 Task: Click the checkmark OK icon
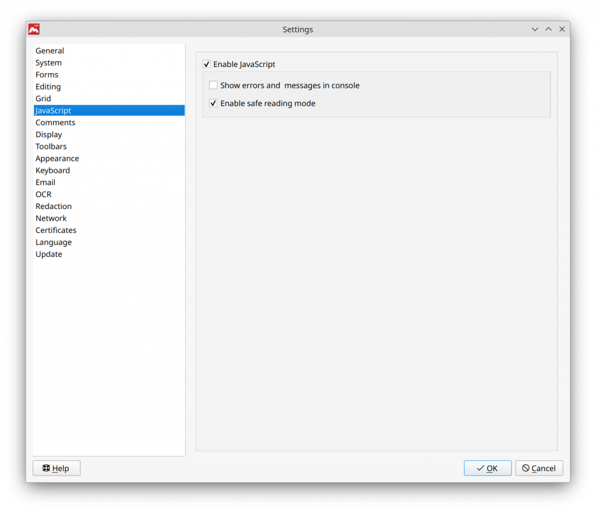480,468
